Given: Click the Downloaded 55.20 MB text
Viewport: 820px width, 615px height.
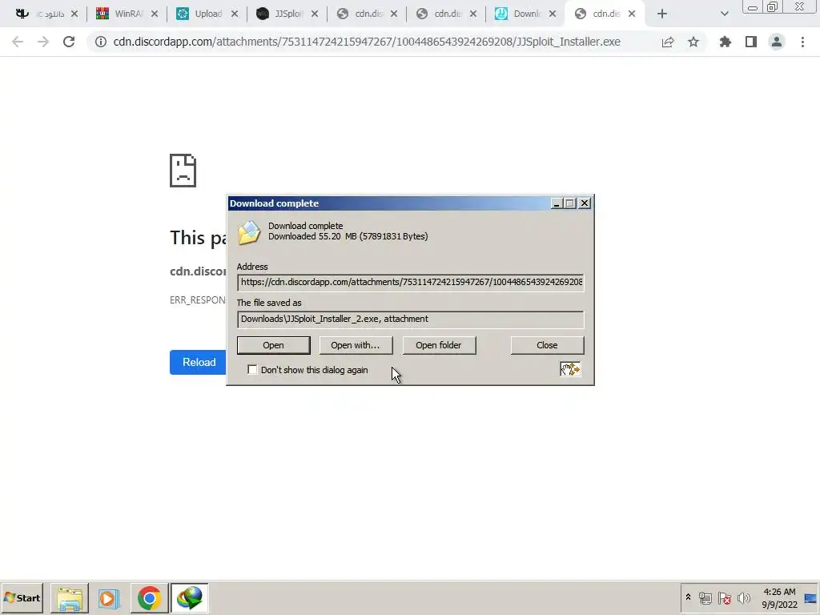Looking at the screenshot, I should [348, 236].
